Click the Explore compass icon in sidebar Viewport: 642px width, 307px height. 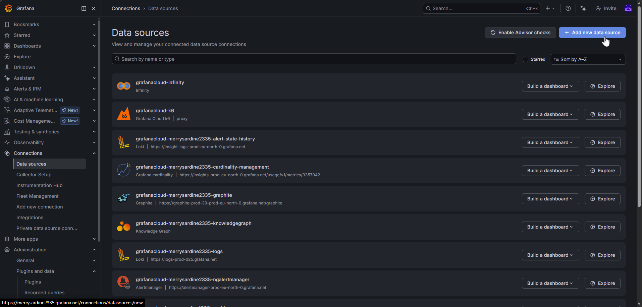[7, 57]
